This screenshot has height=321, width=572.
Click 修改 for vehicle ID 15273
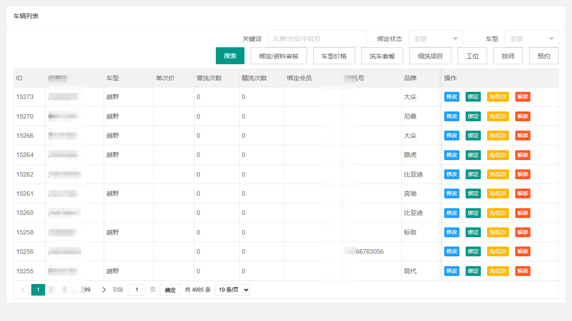452,97
